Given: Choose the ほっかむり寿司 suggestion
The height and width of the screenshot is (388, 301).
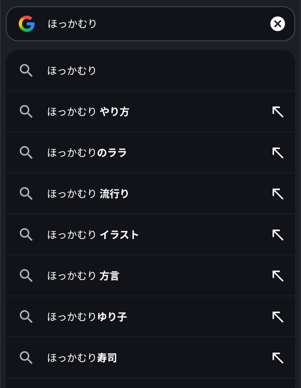Looking at the screenshot, I should (x=82, y=358).
